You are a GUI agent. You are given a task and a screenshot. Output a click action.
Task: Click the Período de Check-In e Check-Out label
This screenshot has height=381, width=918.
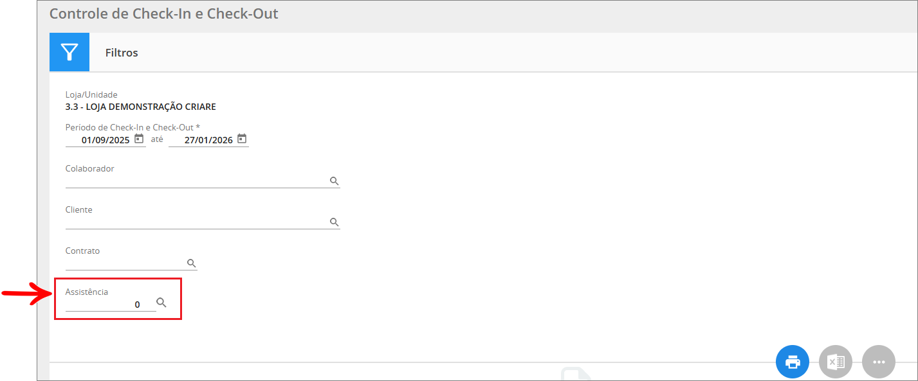tap(133, 127)
